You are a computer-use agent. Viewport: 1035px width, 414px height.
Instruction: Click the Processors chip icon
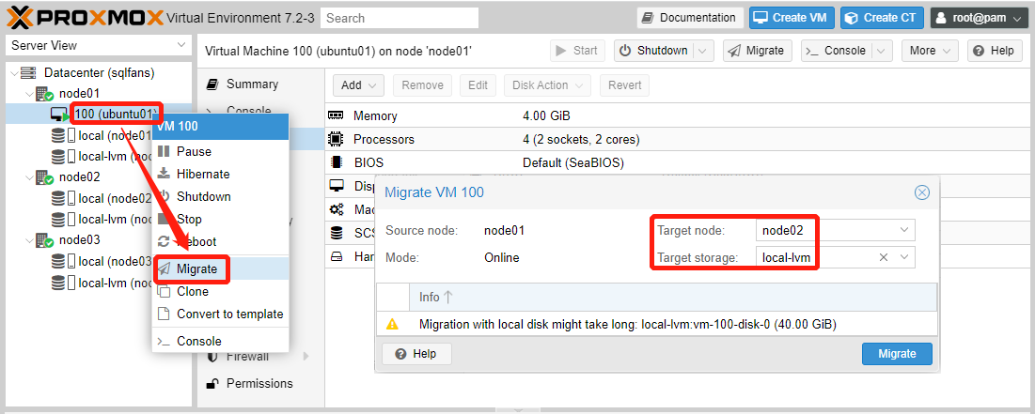click(336, 140)
